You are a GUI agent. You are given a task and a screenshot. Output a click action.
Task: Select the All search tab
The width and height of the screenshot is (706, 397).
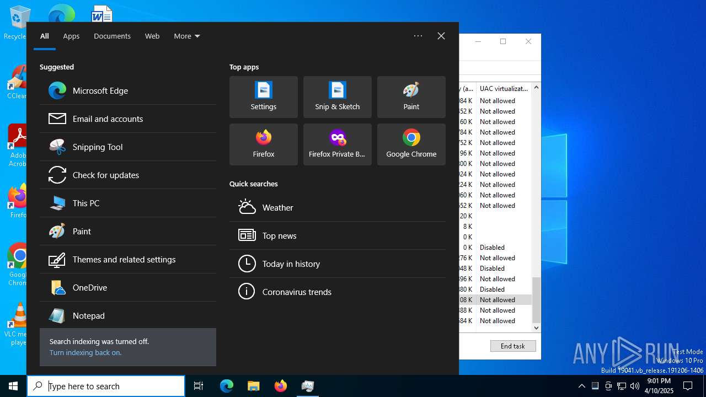45,36
